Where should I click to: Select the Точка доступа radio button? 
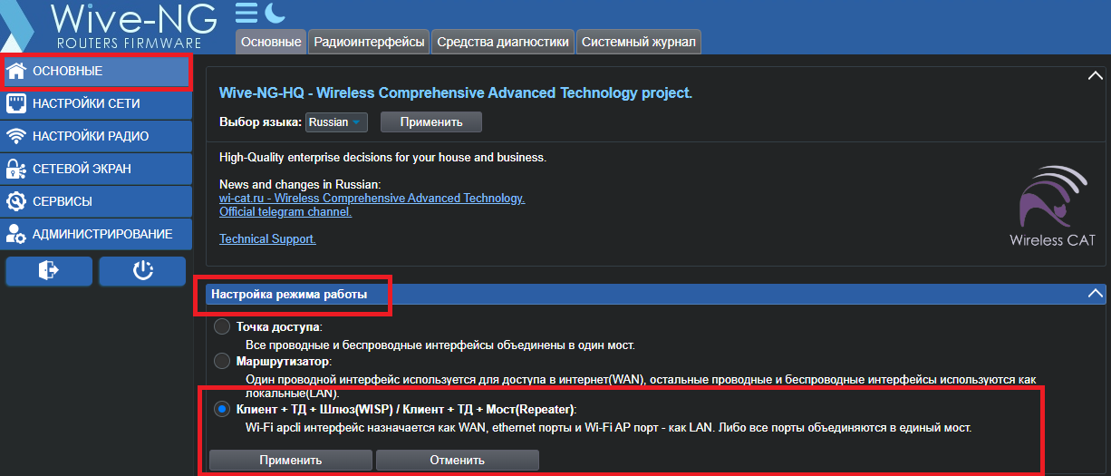pyautogui.click(x=221, y=326)
